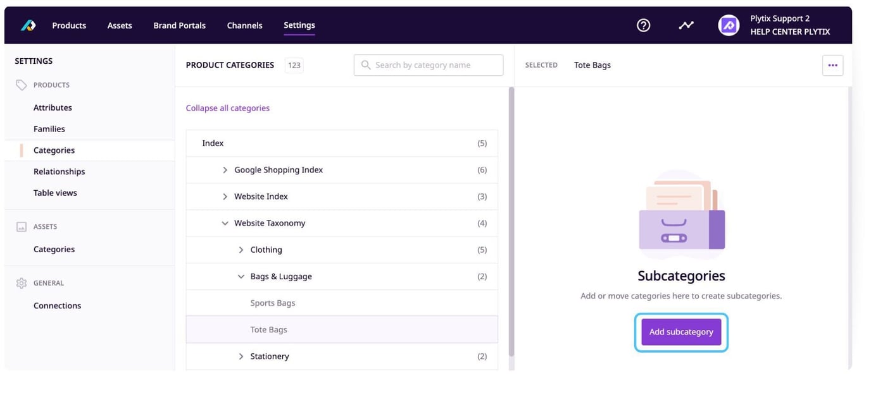Select the Settings tab in navbar
This screenshot has width=871, height=395.
click(x=299, y=25)
